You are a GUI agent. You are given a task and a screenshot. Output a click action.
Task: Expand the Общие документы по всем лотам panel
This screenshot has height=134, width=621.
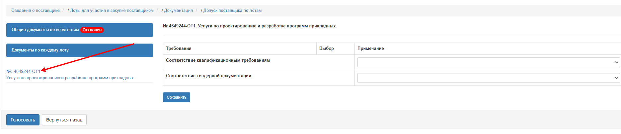click(80, 30)
